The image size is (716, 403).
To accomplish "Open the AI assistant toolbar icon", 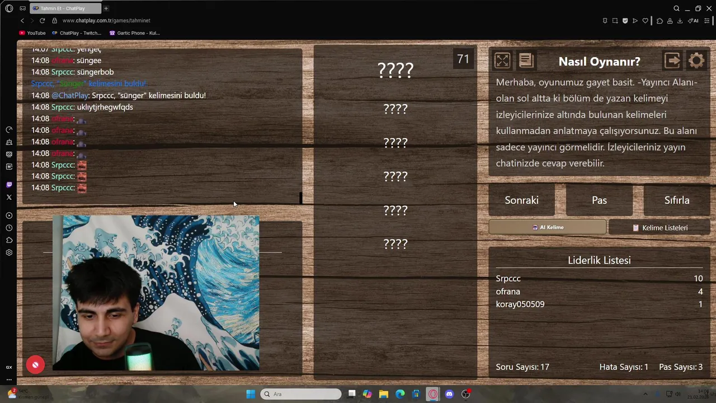I will pos(693,21).
